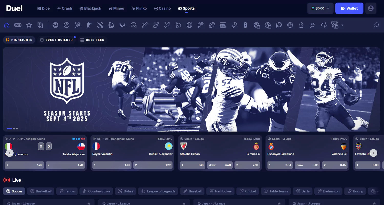Open favorites star in sports bar
The width and height of the screenshot is (384, 205).
pyautogui.click(x=29, y=25)
